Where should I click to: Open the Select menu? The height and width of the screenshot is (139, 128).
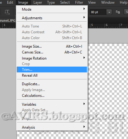pyautogui.click(x=65, y=2)
